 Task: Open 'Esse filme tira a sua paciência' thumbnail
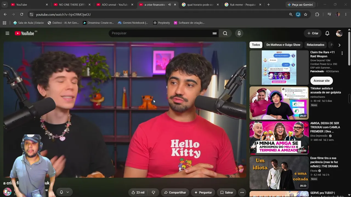click(279, 173)
